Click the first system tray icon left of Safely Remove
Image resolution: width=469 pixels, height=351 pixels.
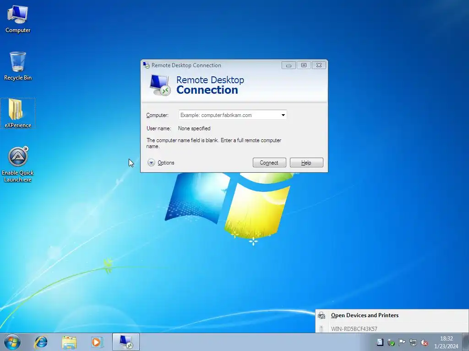pyautogui.click(x=380, y=342)
